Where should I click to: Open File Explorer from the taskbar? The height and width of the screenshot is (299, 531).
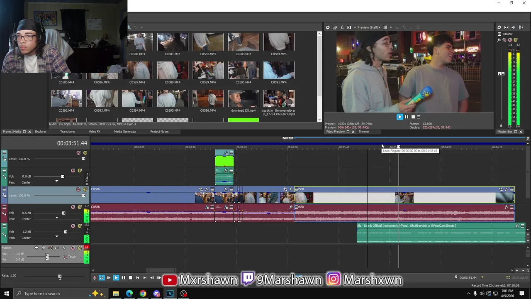click(x=116, y=294)
